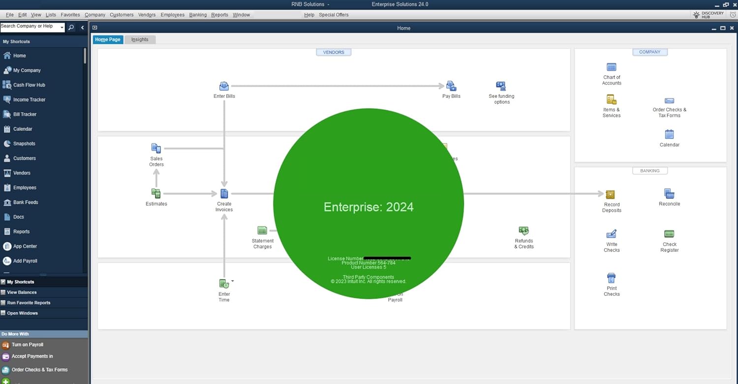Switch to the Insights tab
This screenshot has height=384, width=738.
coord(140,39)
